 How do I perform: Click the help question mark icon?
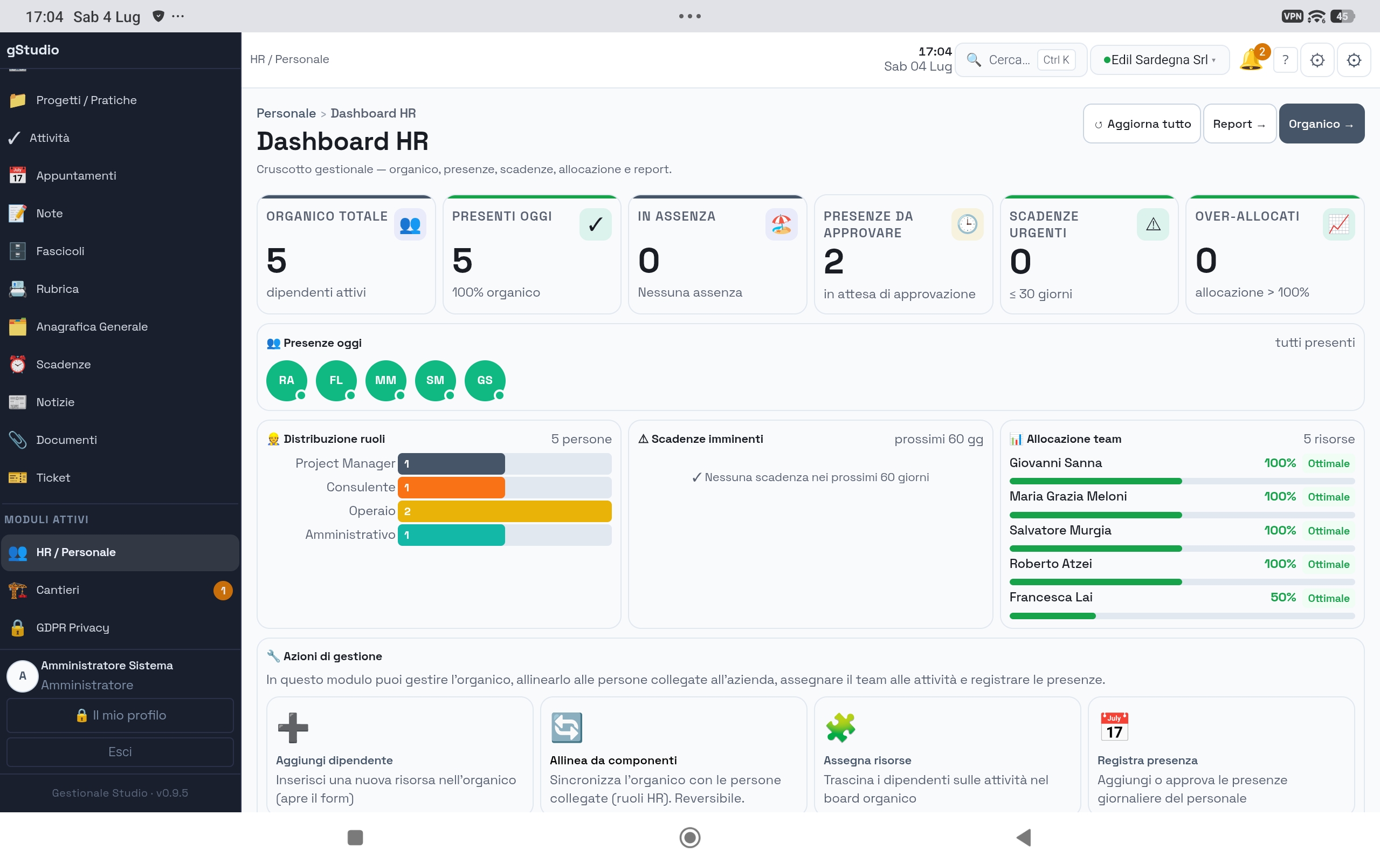coord(1285,60)
